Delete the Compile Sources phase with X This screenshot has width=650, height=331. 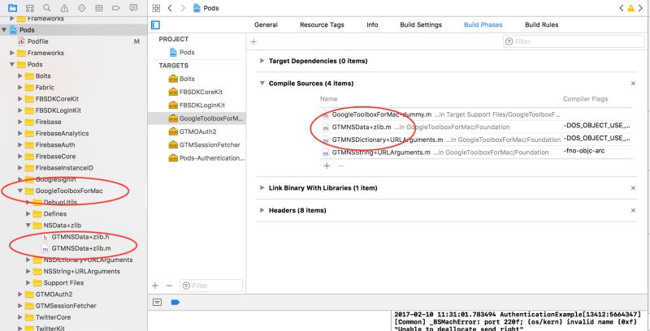tap(633, 84)
